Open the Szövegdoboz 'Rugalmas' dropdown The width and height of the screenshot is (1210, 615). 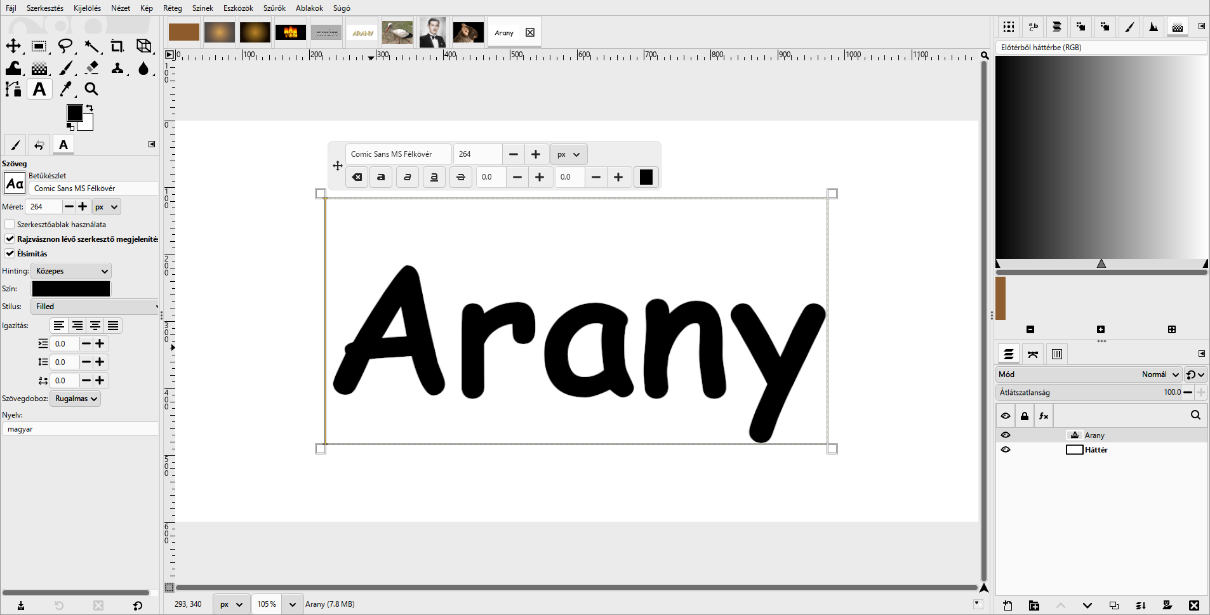(x=75, y=399)
